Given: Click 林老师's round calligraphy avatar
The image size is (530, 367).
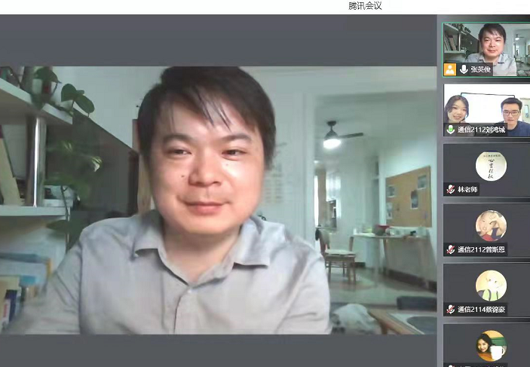Looking at the screenshot, I should pyautogui.click(x=491, y=166).
